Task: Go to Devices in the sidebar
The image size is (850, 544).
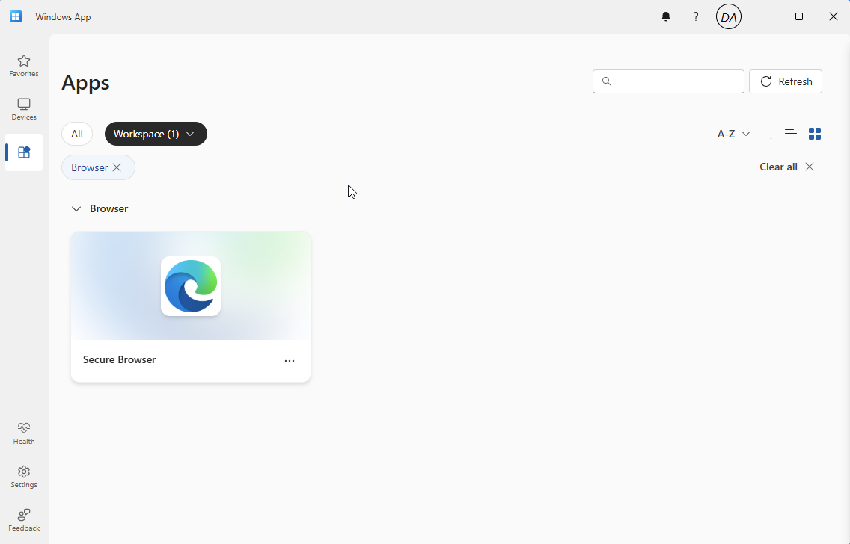Action: pos(24,109)
